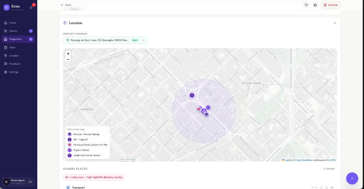This screenshot has height=189, width=364.
Task: Favorite this property with the heart icon
Action: pos(306,5)
